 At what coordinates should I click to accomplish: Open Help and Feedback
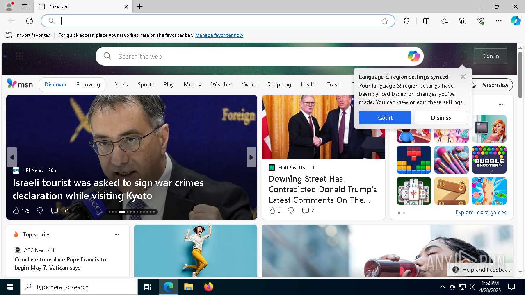pos(481,270)
